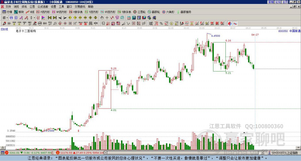Open the T四方形 tool
Screen dimensions: 301x161
tap(92, 12)
